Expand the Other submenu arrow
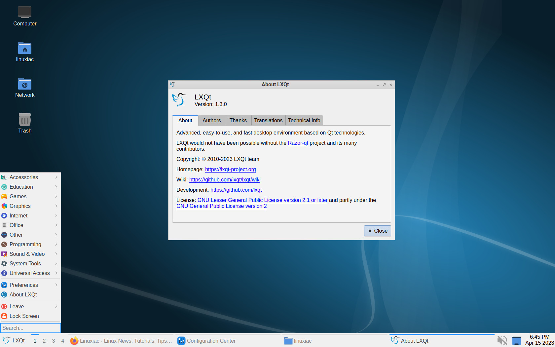 56,235
